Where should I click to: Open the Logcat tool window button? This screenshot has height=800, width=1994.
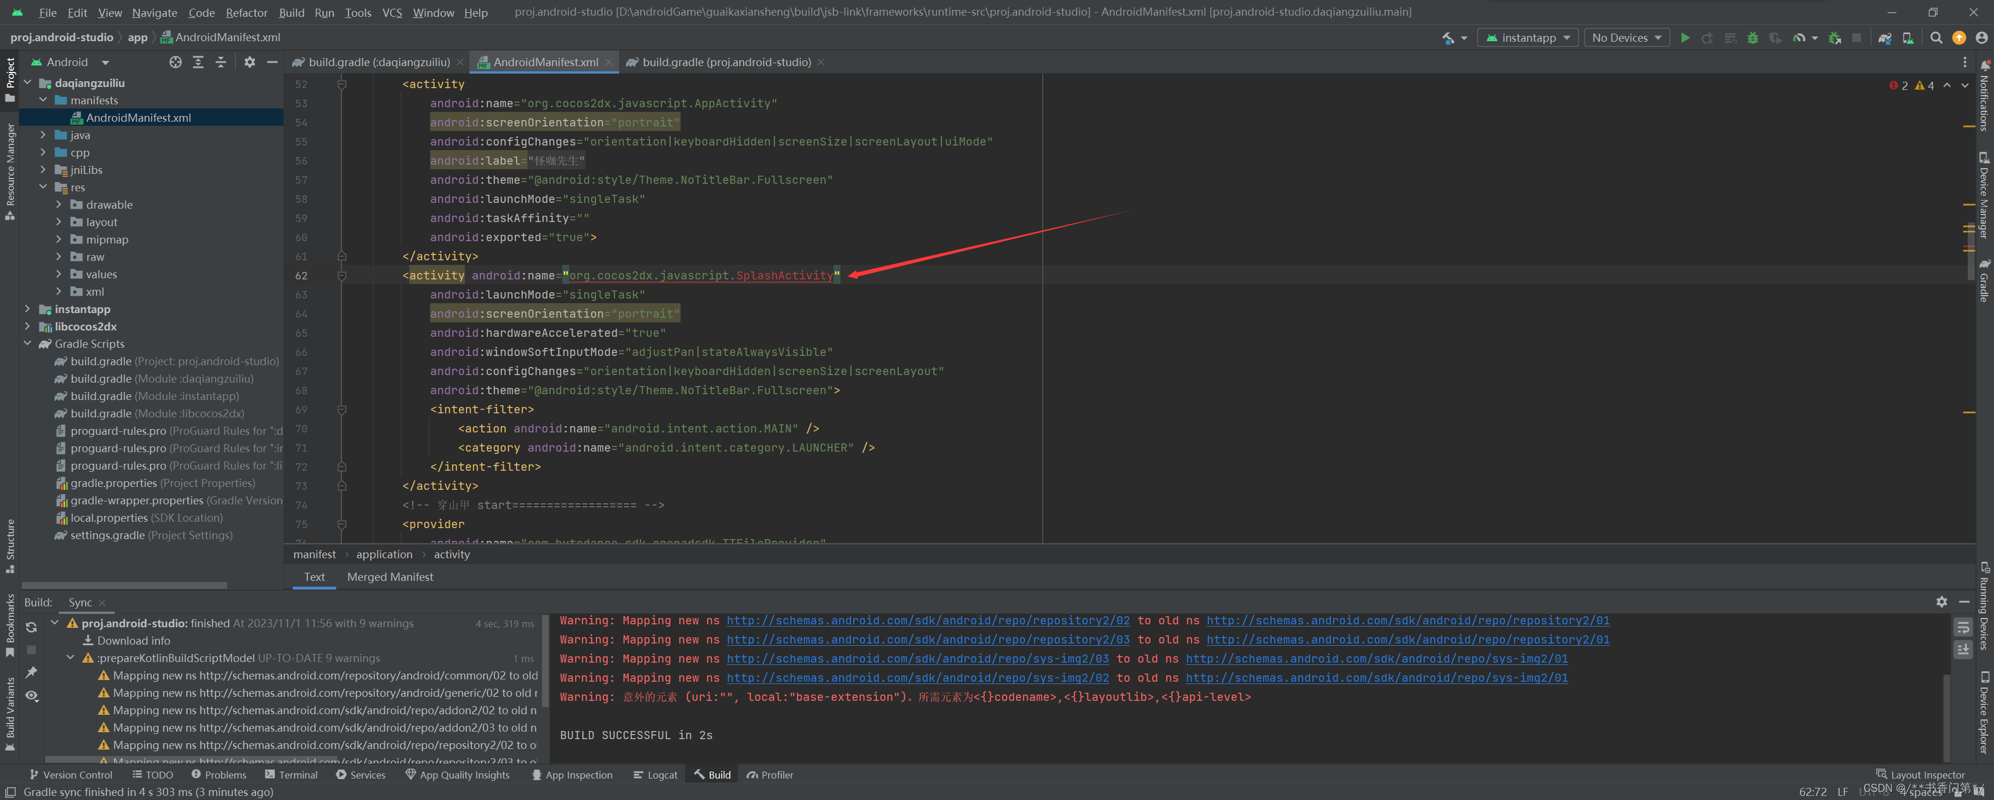pos(655,774)
